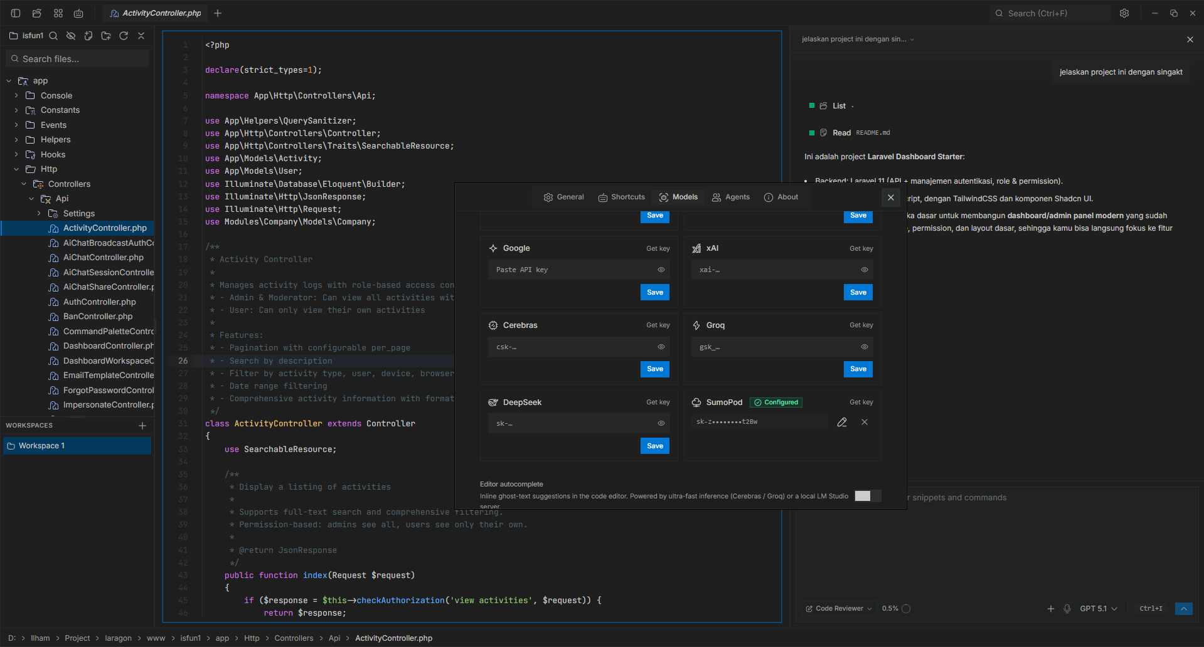Switch to the Shortcuts settings tab
This screenshot has width=1204, height=647.
(621, 197)
